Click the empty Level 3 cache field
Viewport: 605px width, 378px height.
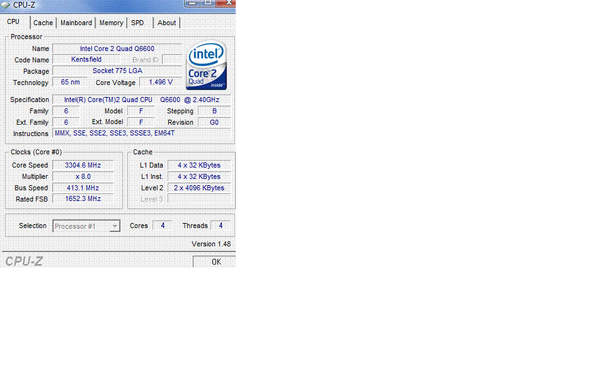click(x=199, y=199)
